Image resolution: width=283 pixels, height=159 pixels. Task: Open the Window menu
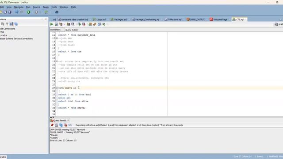click(64, 7)
